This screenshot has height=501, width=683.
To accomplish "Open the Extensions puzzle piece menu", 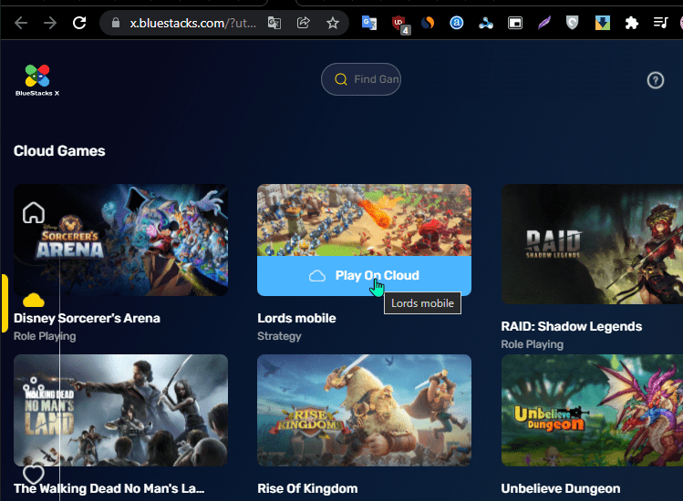I will (x=631, y=23).
